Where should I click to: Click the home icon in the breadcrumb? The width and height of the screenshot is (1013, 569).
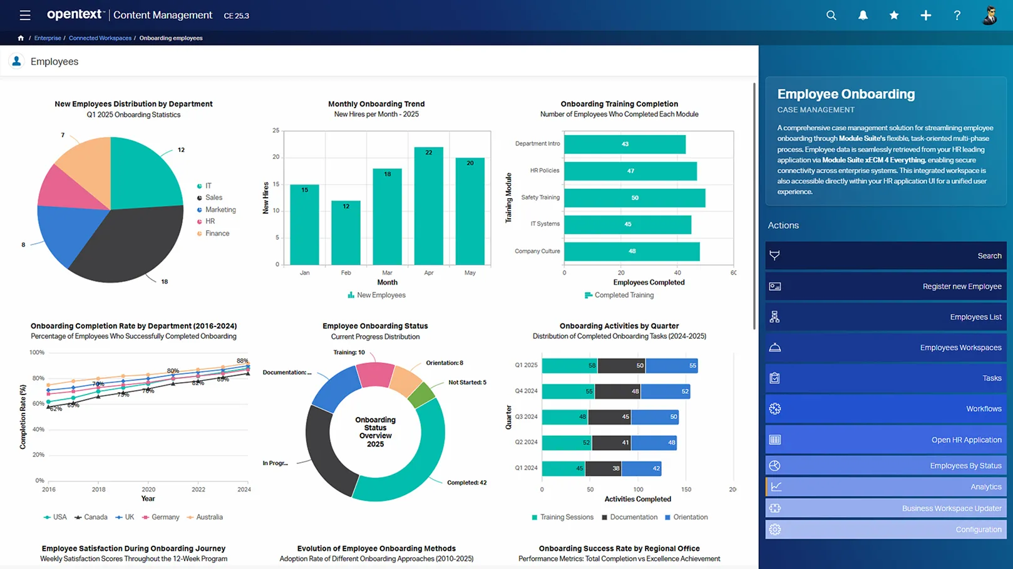21,38
